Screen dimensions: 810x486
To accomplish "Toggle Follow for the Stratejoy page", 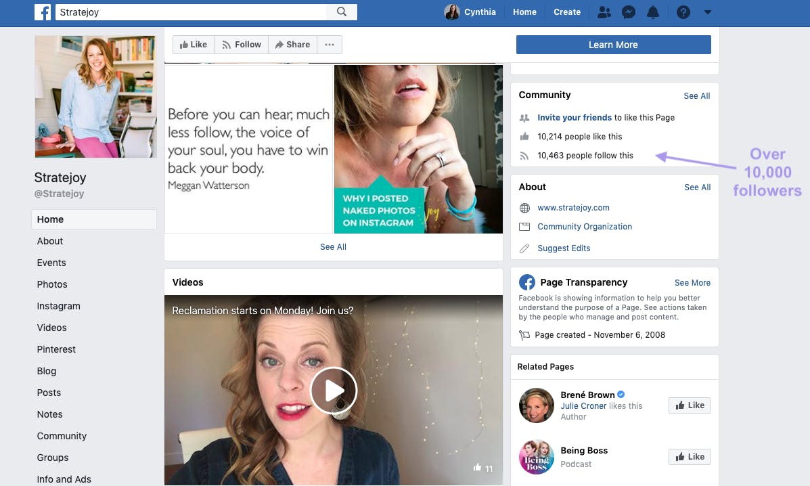I will (x=242, y=45).
